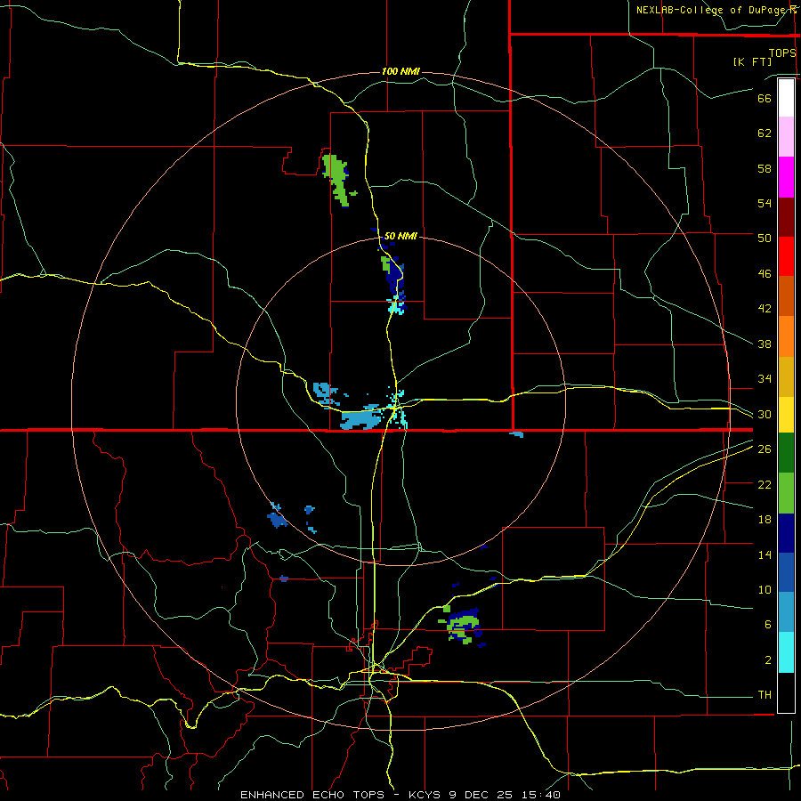The width and height of the screenshot is (801, 801).
Task: Click the dark orange 46 kft legend swatch
Action: tap(786, 296)
